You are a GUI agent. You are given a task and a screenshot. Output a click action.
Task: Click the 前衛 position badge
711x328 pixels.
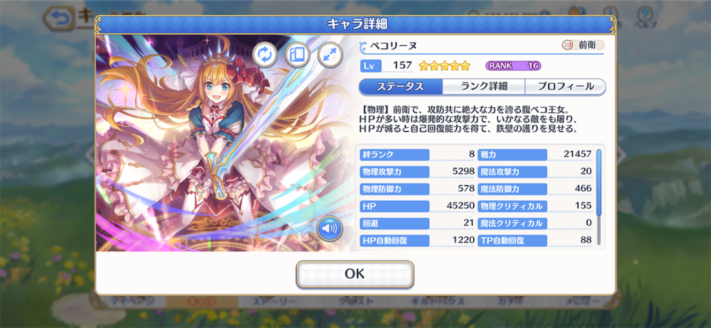coord(583,45)
